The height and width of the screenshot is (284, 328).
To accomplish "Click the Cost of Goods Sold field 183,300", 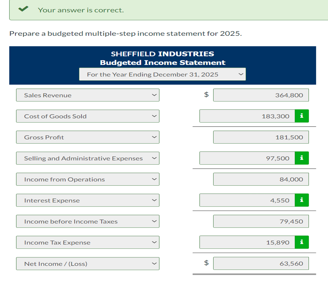I will 247,116.
